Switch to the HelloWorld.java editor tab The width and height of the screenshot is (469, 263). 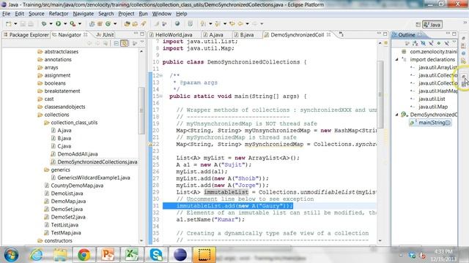[x=171, y=35]
